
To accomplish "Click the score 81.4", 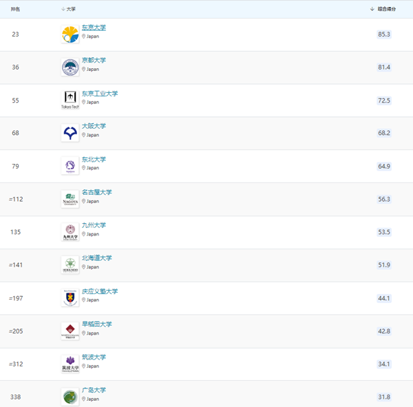I will pyautogui.click(x=384, y=67).
